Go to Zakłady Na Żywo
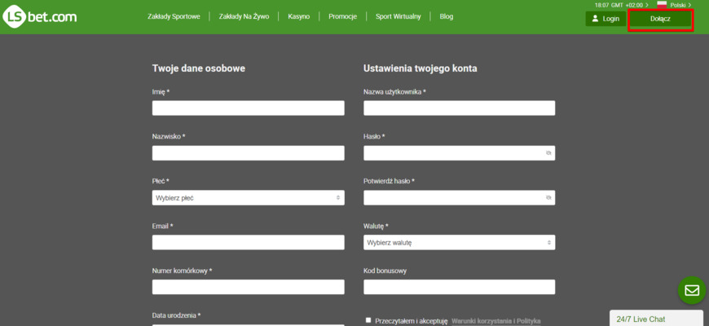 244,17
